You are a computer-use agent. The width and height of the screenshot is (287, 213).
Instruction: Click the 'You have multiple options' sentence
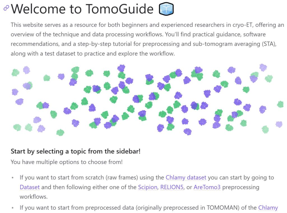click(67, 162)
